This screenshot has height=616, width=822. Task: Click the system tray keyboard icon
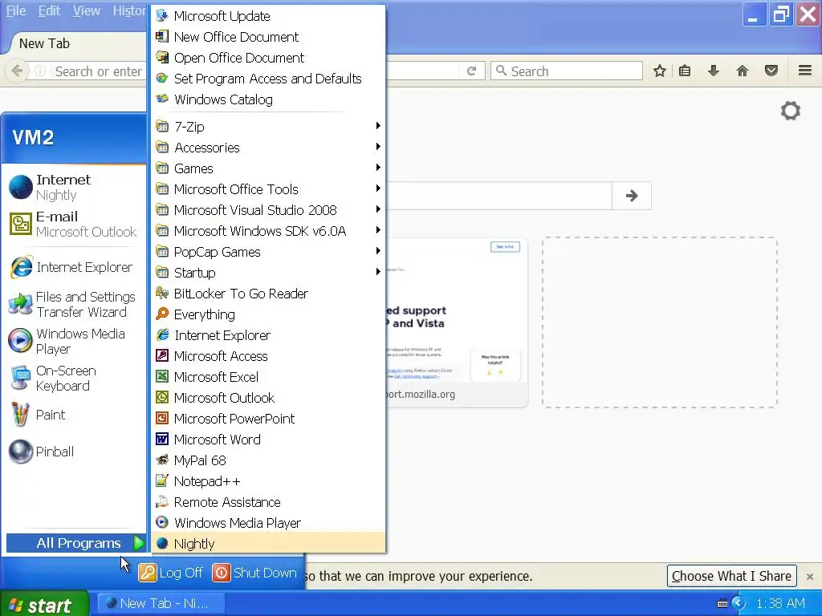click(x=722, y=603)
